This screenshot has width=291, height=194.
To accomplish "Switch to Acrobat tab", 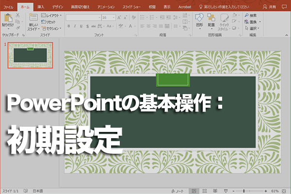I will click(185, 7).
